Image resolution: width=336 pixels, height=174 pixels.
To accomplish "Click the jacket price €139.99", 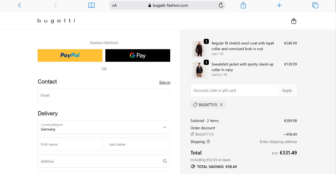I will coord(290,64).
